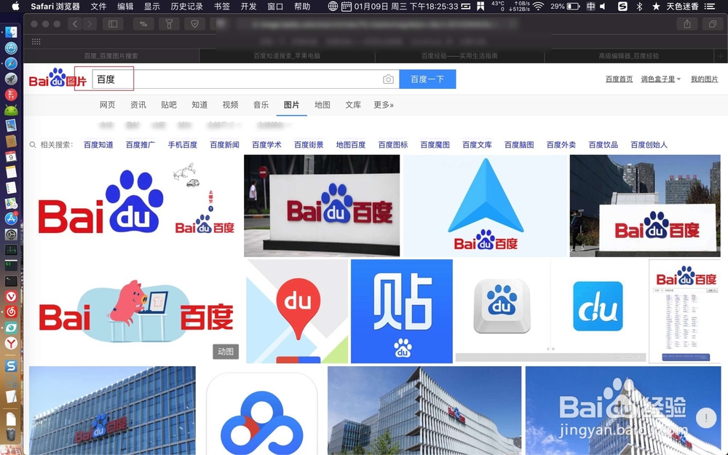Click the related search 百度知道

tap(98, 145)
